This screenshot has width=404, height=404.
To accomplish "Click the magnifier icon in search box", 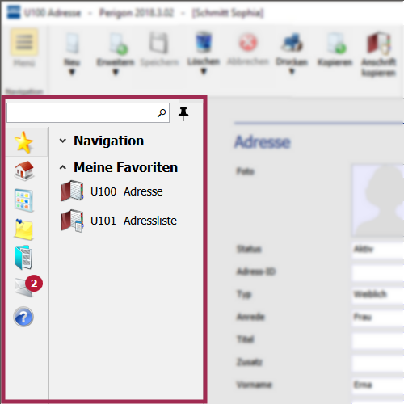I will point(162,113).
